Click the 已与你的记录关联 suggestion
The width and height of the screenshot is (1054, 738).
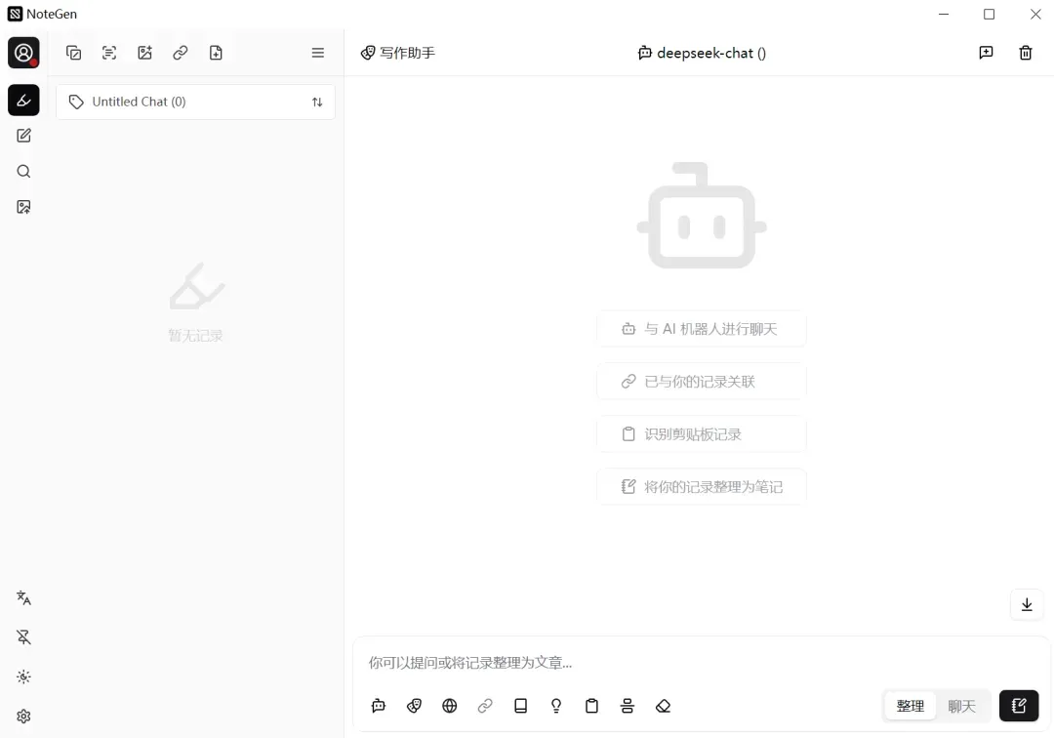[x=702, y=382]
